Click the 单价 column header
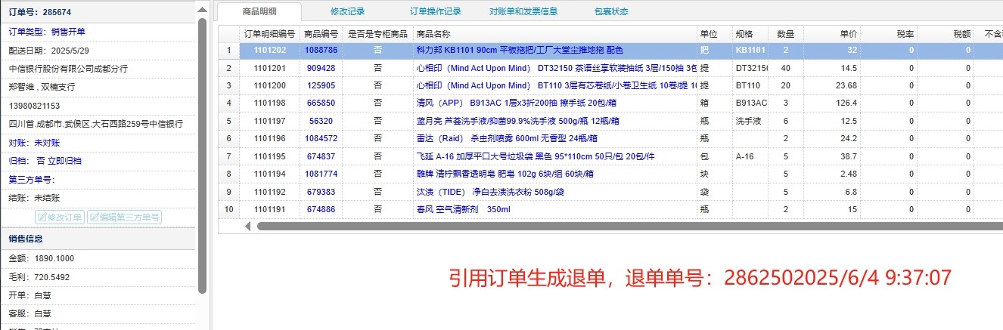 point(832,34)
